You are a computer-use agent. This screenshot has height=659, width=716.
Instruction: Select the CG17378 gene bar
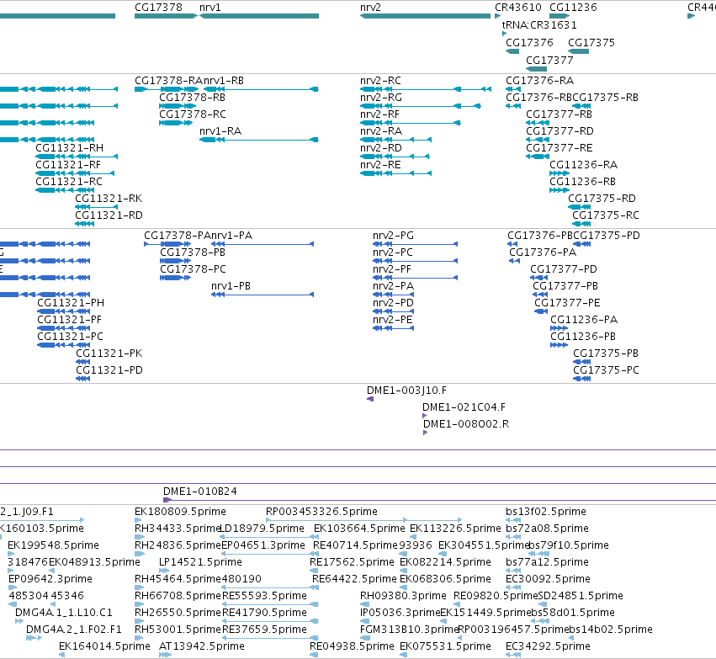tap(167, 16)
